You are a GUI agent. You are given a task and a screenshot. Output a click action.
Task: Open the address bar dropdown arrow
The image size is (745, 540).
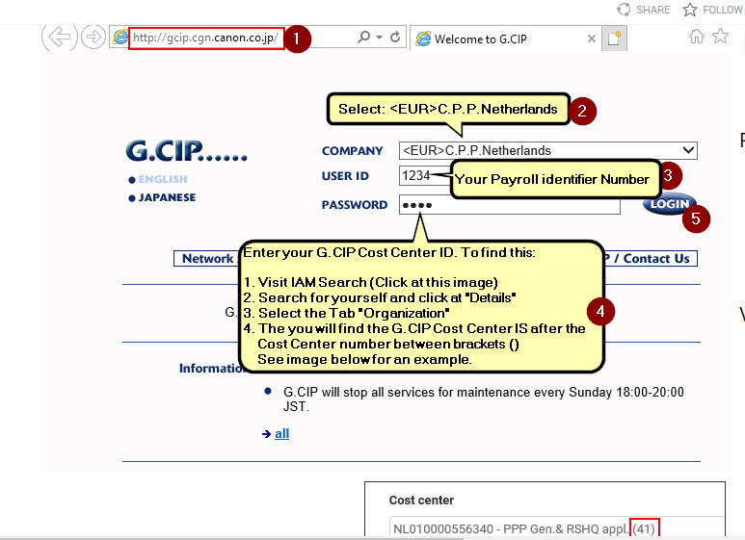coord(379,37)
